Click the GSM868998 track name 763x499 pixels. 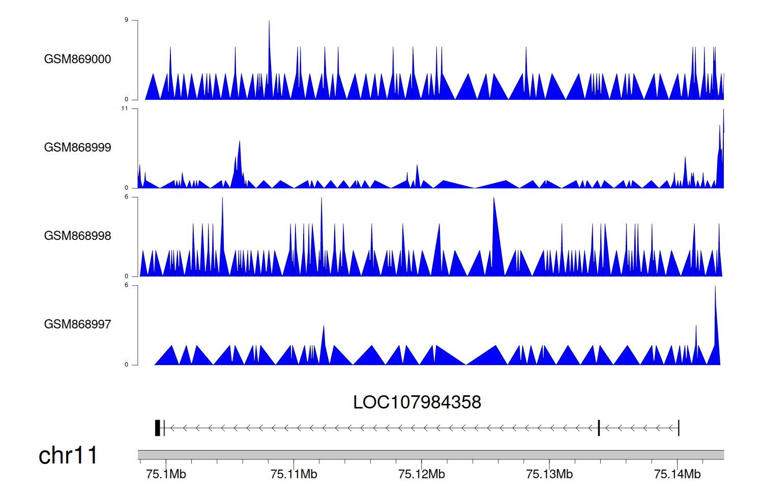pyautogui.click(x=77, y=236)
